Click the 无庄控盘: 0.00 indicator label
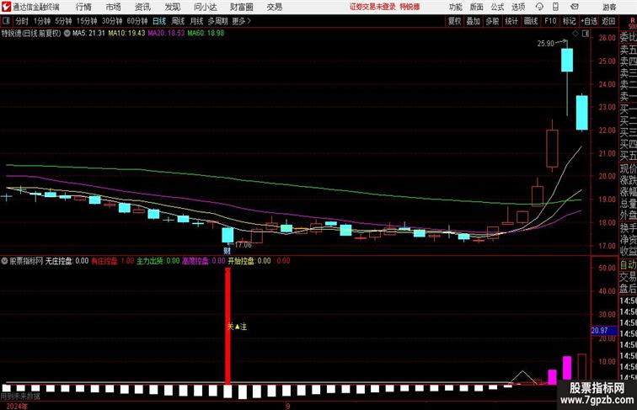Image resolution: width=637 pixels, height=410 pixels. [x=67, y=261]
